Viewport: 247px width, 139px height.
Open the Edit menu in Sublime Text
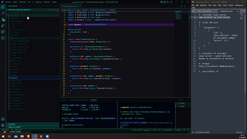pyautogui.click(x=197, y=5)
